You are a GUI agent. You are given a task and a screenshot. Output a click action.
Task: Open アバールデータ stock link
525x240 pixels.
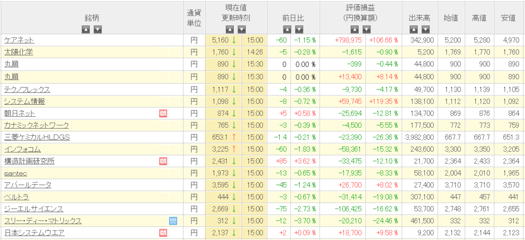(28, 185)
